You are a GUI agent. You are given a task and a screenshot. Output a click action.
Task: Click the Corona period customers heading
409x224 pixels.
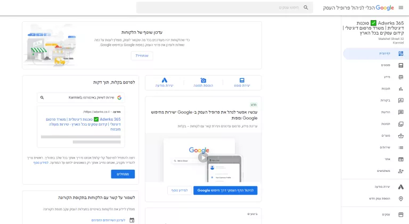tap(96, 198)
